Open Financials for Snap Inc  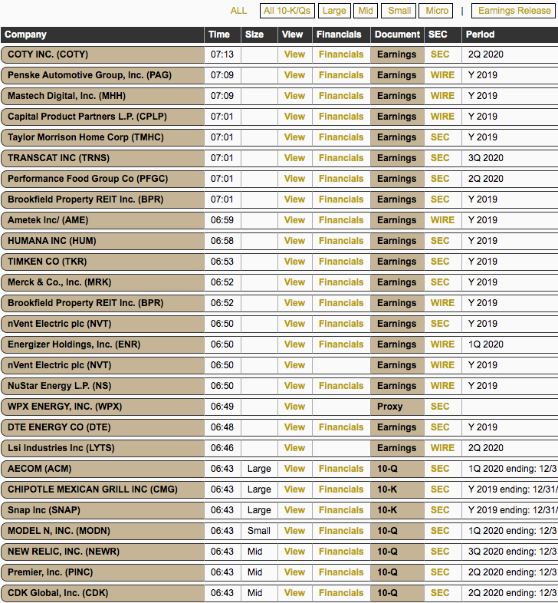(x=341, y=510)
